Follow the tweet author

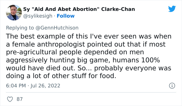[66, 16]
